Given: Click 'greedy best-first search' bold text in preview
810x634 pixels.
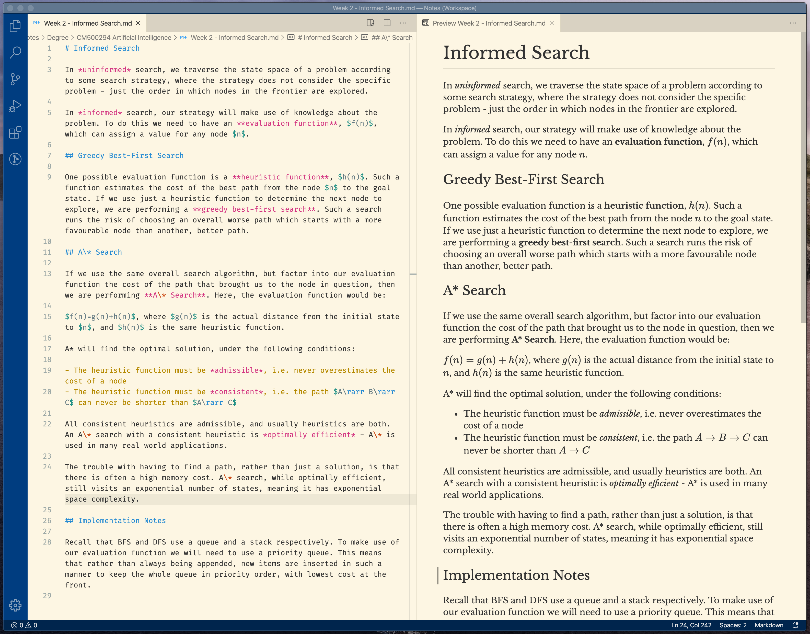Looking at the screenshot, I should 569,242.
